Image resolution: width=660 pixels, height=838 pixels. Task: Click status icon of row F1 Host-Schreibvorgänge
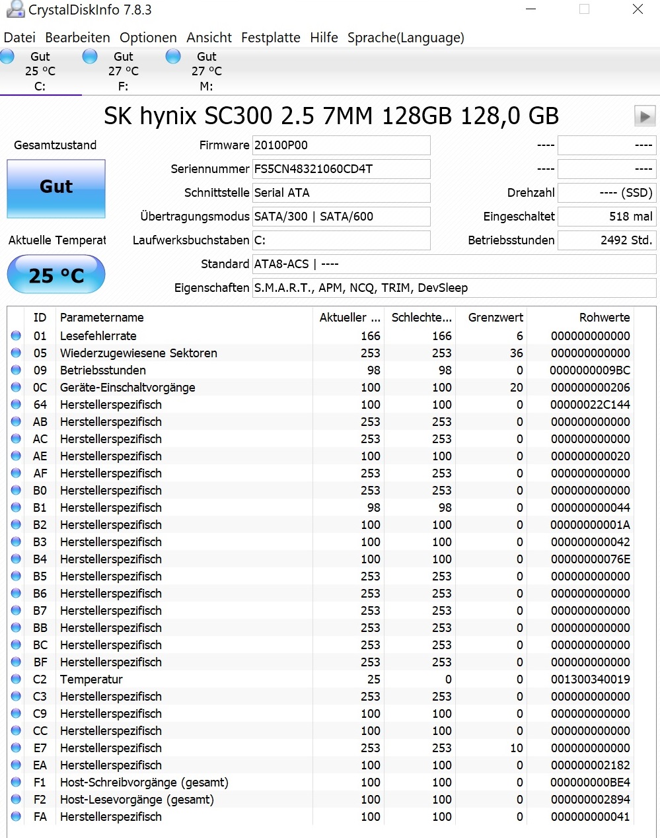tap(16, 783)
